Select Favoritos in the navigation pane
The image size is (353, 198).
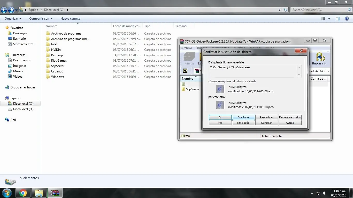[17, 28]
